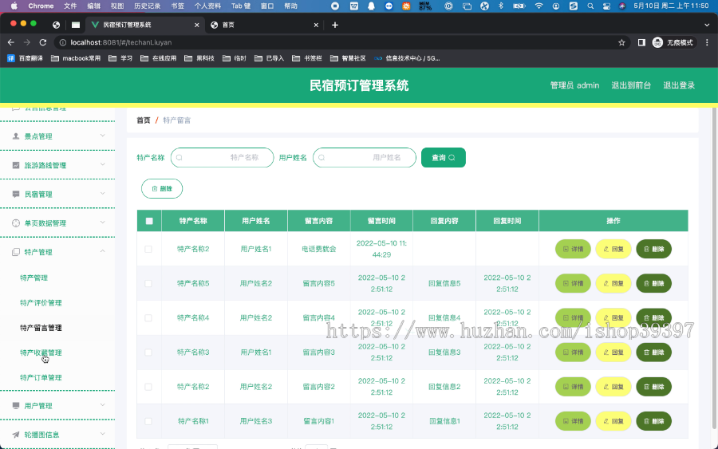Click the homestay management sidebar icon
The width and height of the screenshot is (718, 449).
click(x=16, y=194)
